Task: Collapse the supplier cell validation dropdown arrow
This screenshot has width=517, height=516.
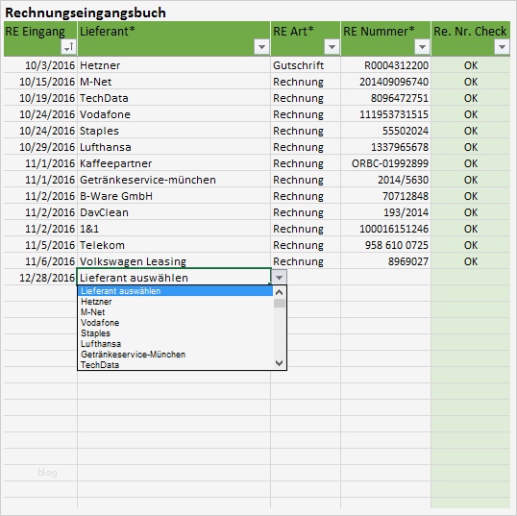Action: click(279, 278)
